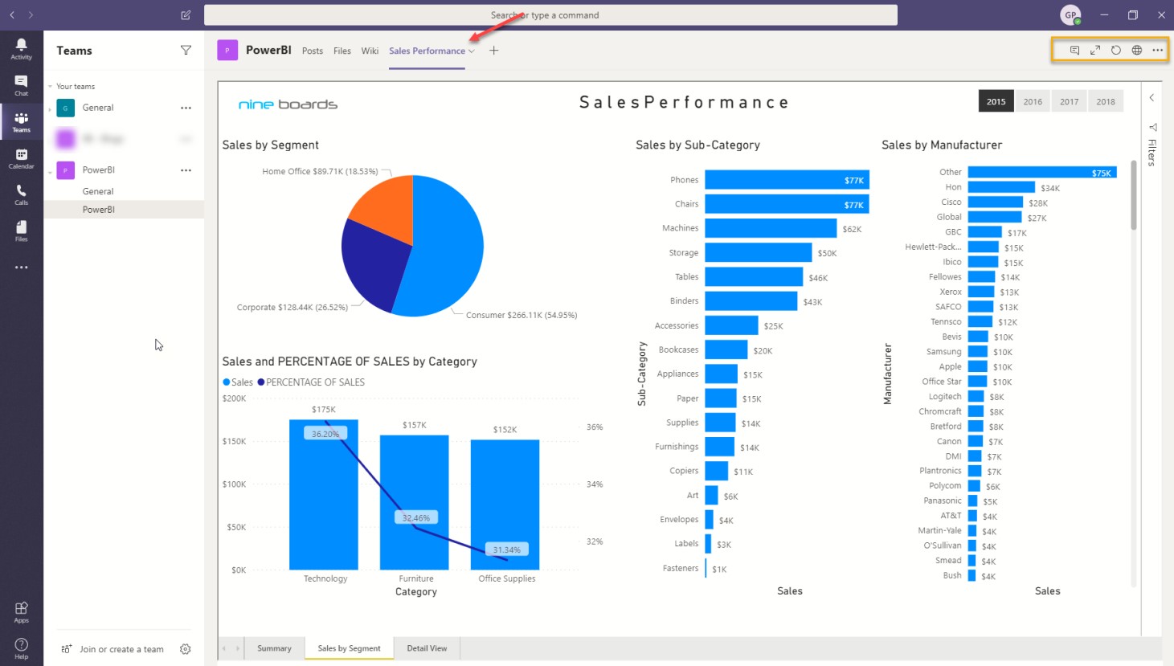Click the Cisco manufacturer bar
Viewport: 1174px width, 666px height.
point(996,202)
